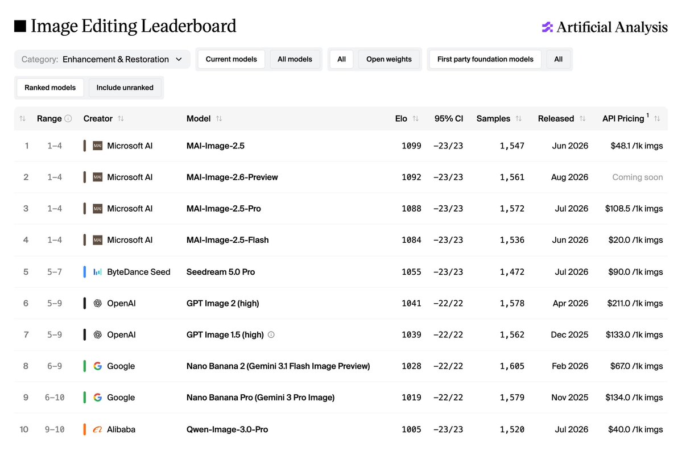
Task: Open the Qwen-Image-3.0-Pro model link
Action: 227,429
